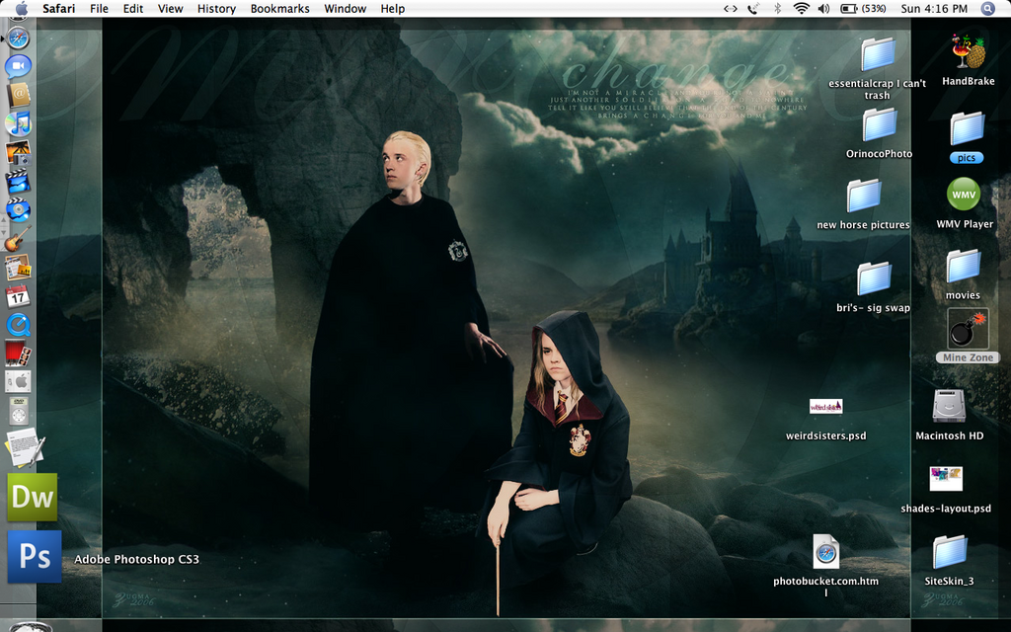Launch QuickTime Player from the dock

click(x=18, y=324)
